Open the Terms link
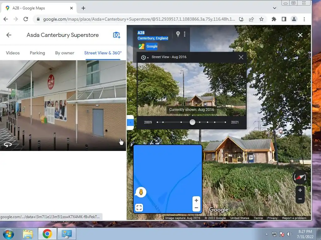 258,218
